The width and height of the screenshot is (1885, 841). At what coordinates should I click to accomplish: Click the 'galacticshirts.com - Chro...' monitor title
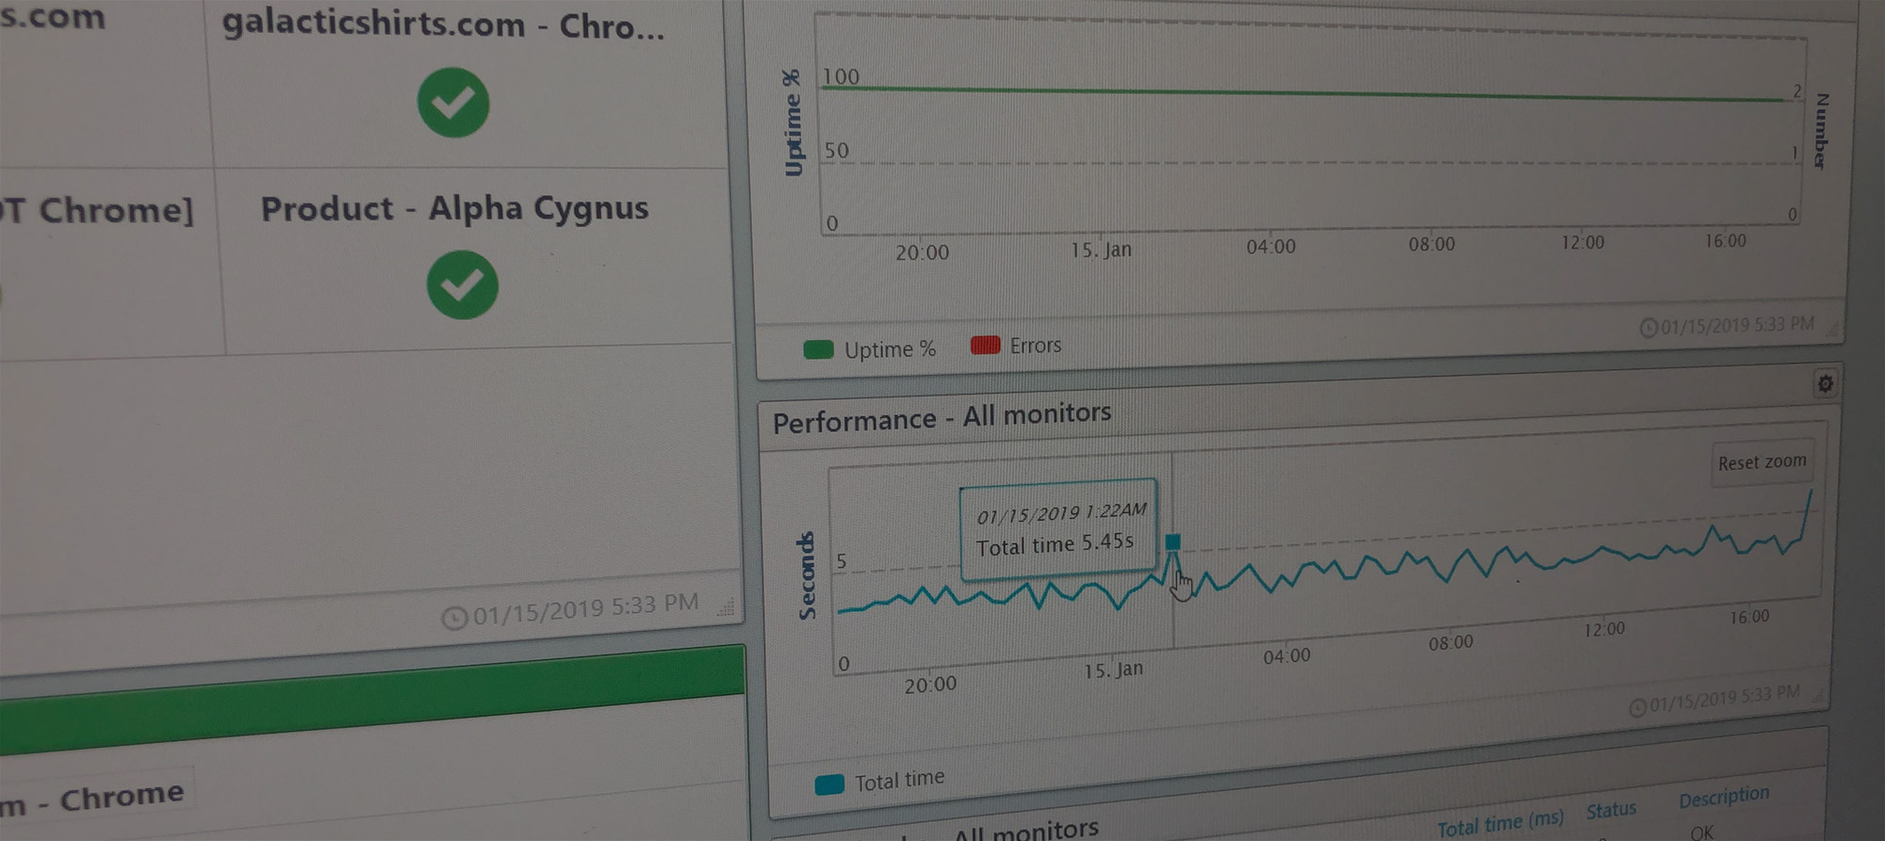pyautogui.click(x=444, y=24)
